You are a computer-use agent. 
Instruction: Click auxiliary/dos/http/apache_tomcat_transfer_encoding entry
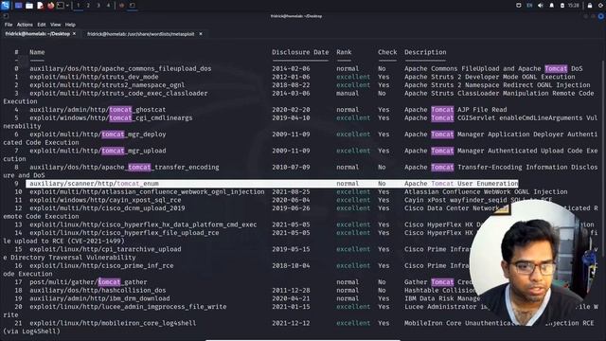point(124,168)
